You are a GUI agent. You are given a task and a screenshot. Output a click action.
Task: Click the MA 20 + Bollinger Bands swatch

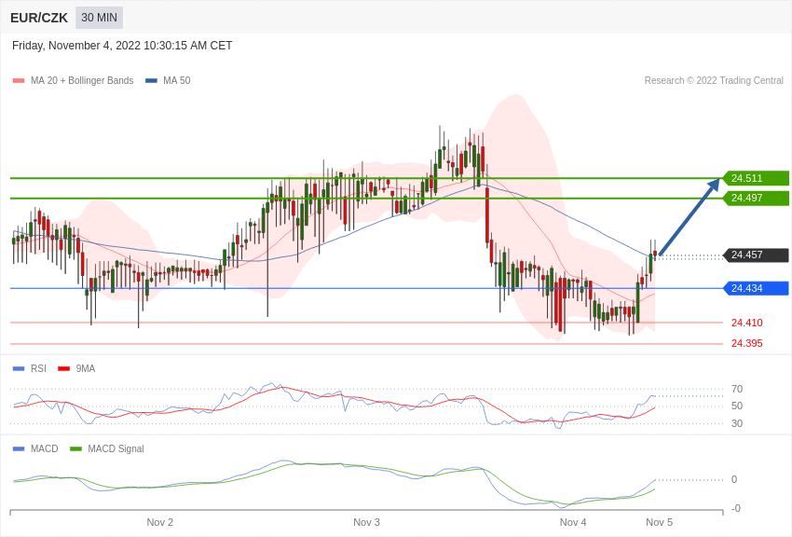pos(19,81)
